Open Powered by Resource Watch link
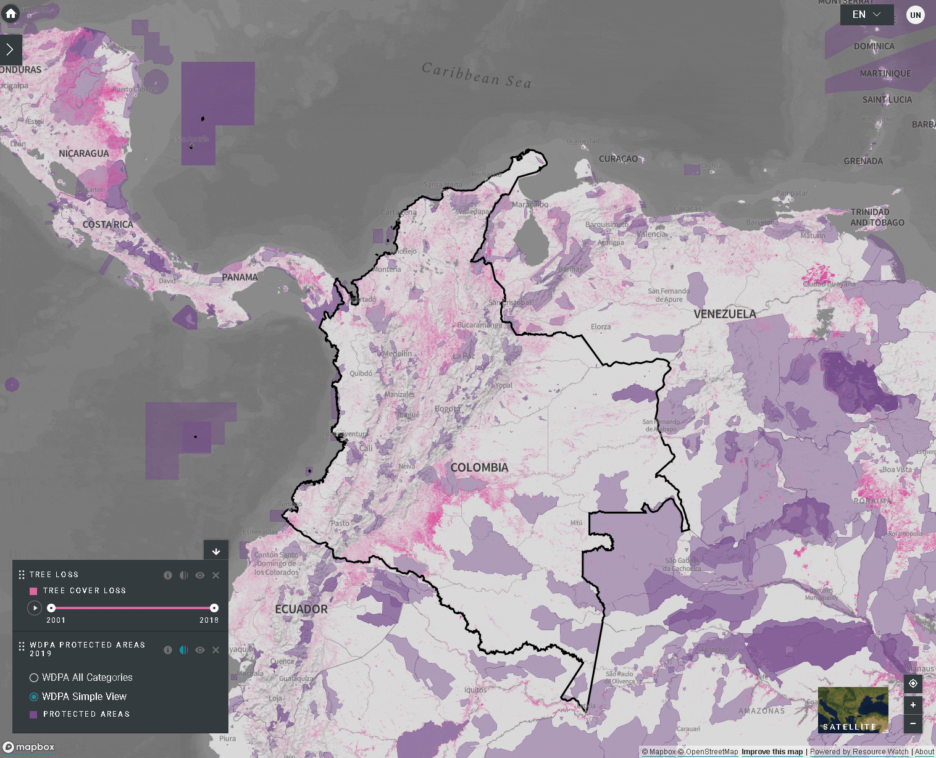The height and width of the screenshot is (758, 936). (x=859, y=752)
